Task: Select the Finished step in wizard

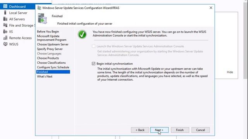Action: [53, 72]
